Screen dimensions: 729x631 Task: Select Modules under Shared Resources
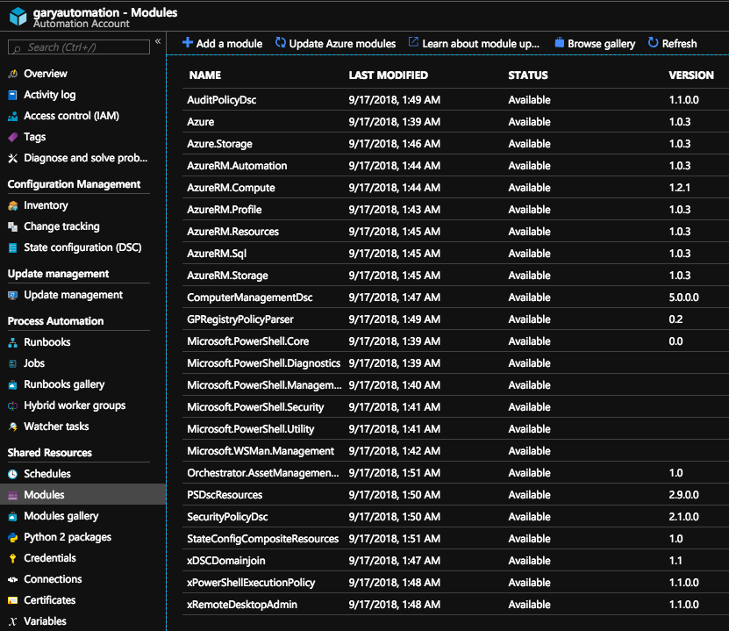point(82,495)
